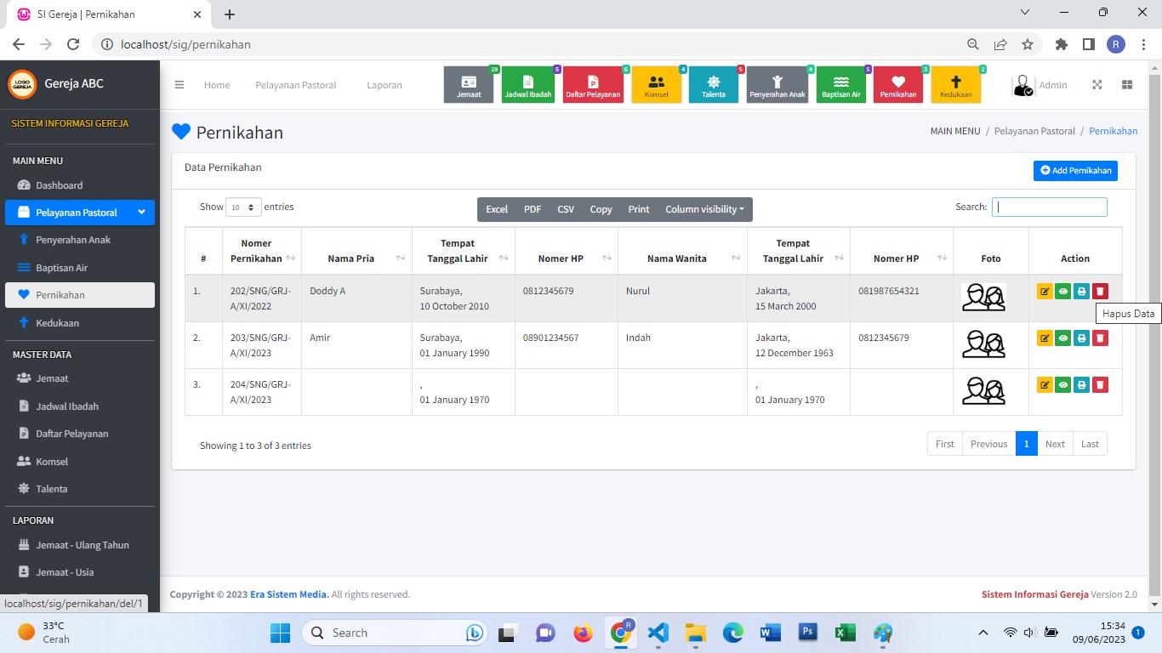Print the record in row 3
Screen dimensions: 1162x653
(x=1081, y=385)
